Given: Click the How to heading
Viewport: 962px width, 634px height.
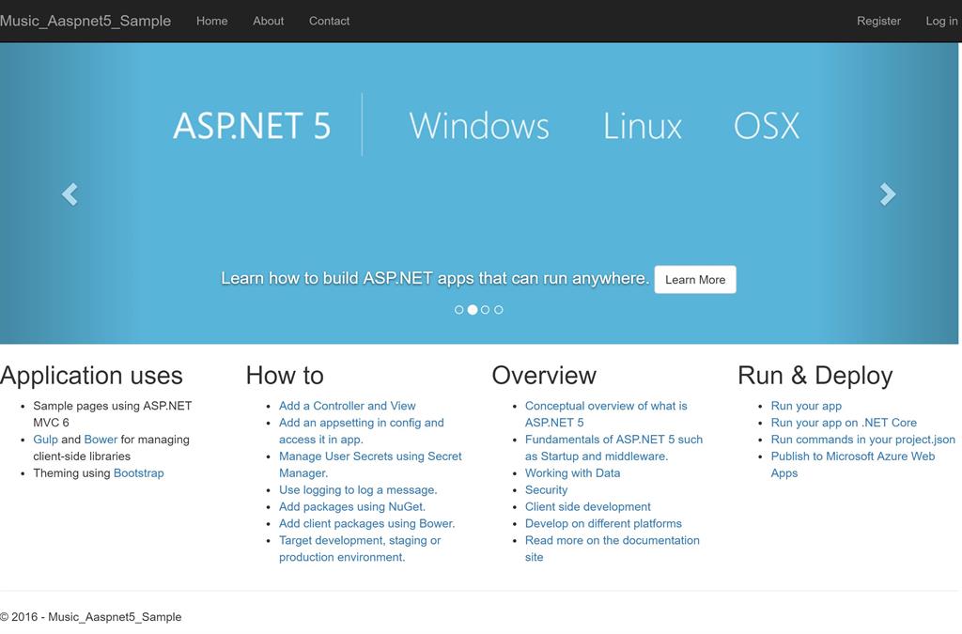Looking at the screenshot, I should (285, 376).
